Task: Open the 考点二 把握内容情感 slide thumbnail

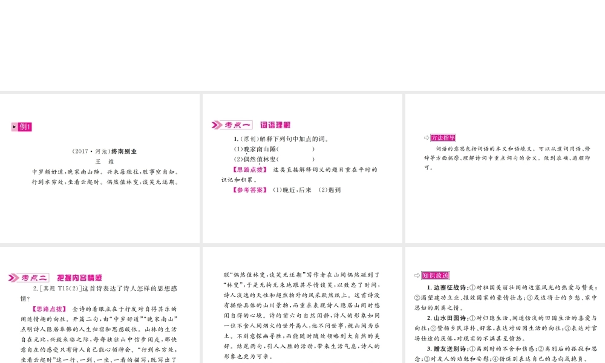Action: 100,305
